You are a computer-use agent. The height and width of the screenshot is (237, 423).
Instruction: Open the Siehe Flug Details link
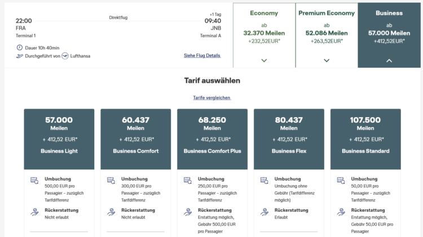point(202,56)
